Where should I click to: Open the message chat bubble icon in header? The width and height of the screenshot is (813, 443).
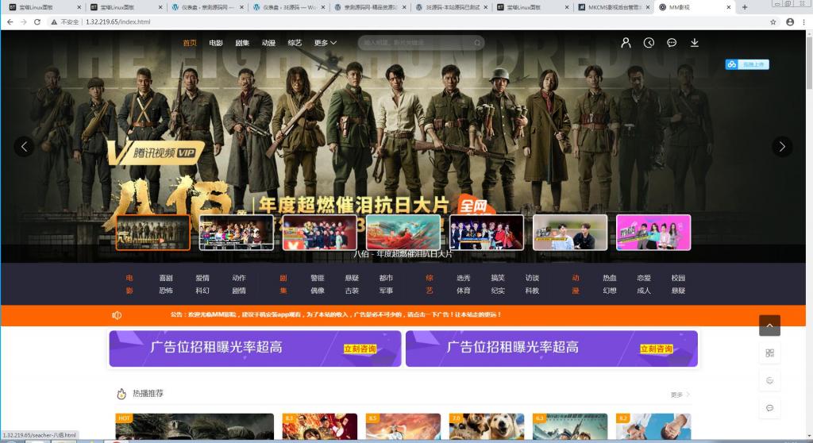[x=672, y=43]
